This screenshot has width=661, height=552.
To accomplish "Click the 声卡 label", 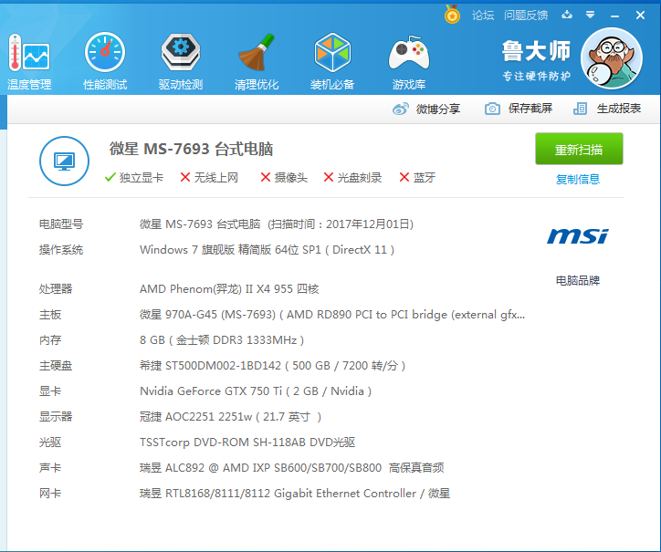I will [x=50, y=468].
